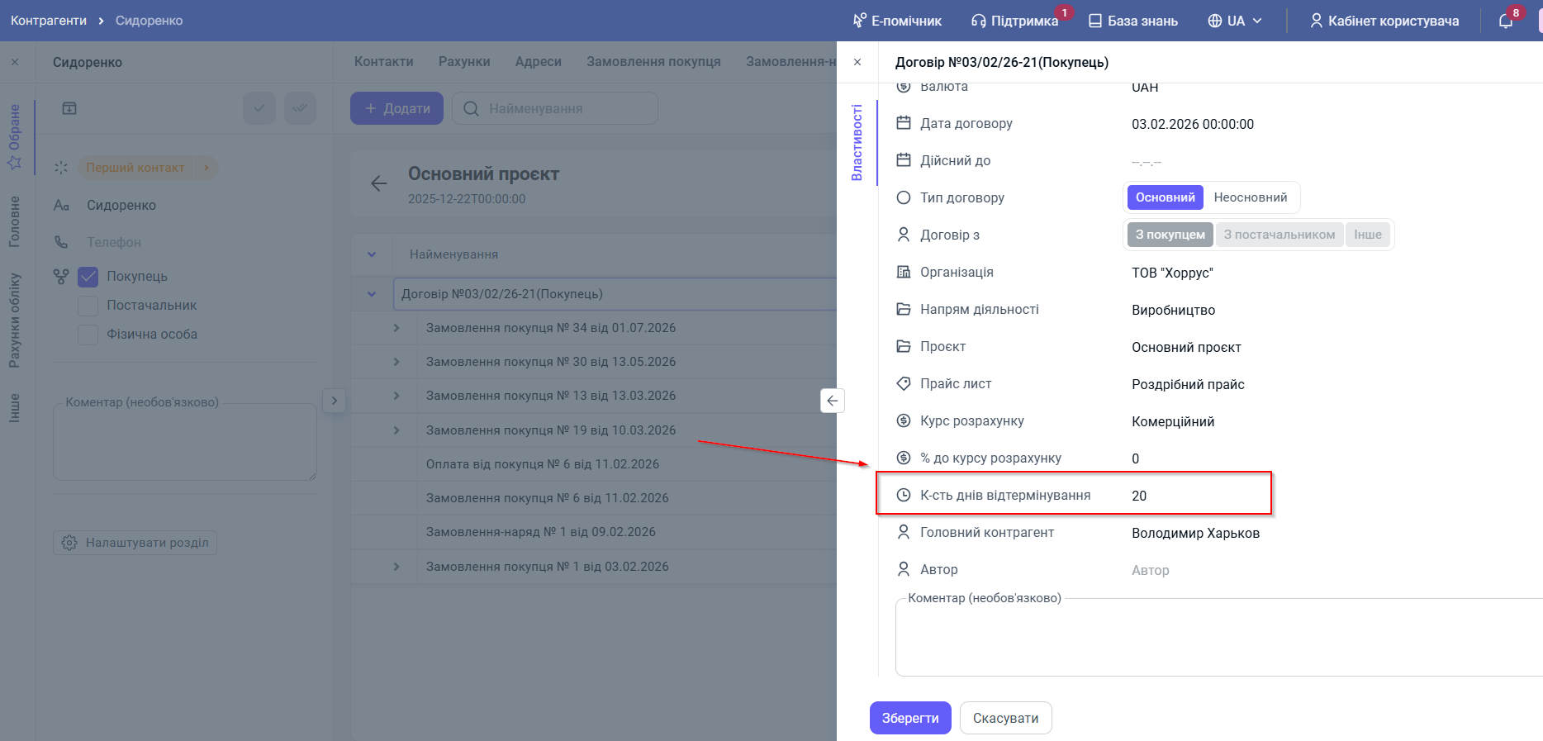
Task: Click the Дійсний до date field
Action: tap(1147, 161)
